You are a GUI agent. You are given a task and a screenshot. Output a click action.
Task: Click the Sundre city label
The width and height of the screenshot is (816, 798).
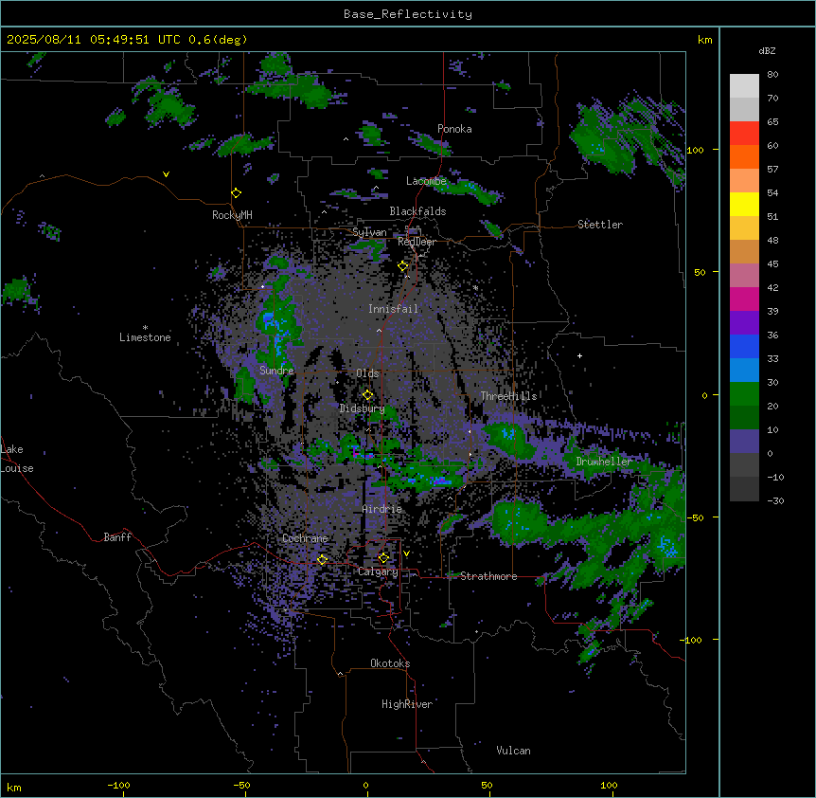(x=276, y=371)
